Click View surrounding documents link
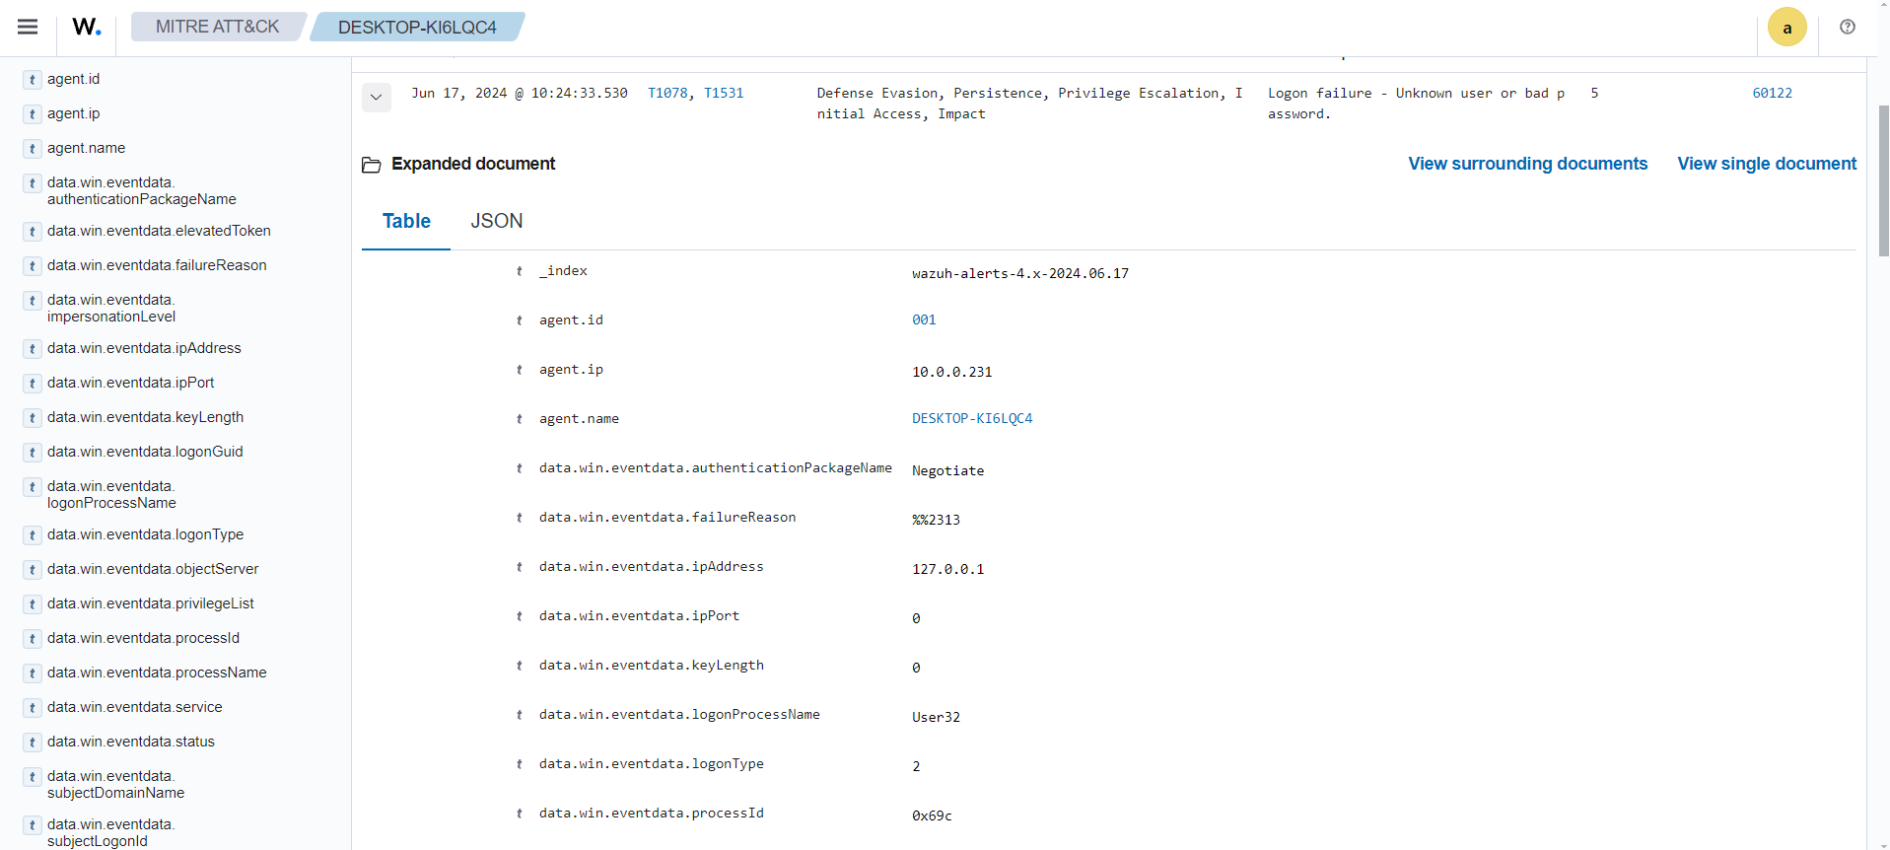The image size is (1890, 850). coord(1527,164)
